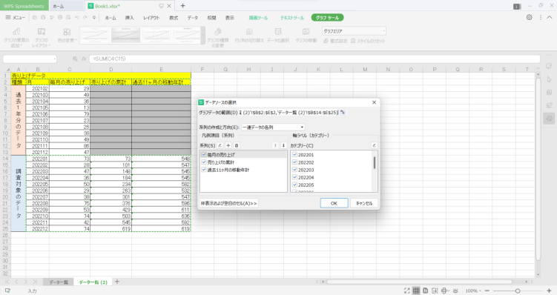
Task: Click 書式設定 in the ribbon
Action: 335,41
